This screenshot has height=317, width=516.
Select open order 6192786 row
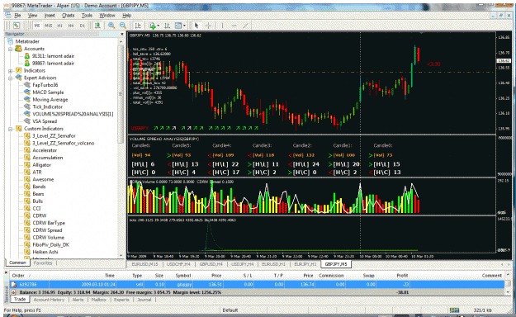click(x=257, y=285)
